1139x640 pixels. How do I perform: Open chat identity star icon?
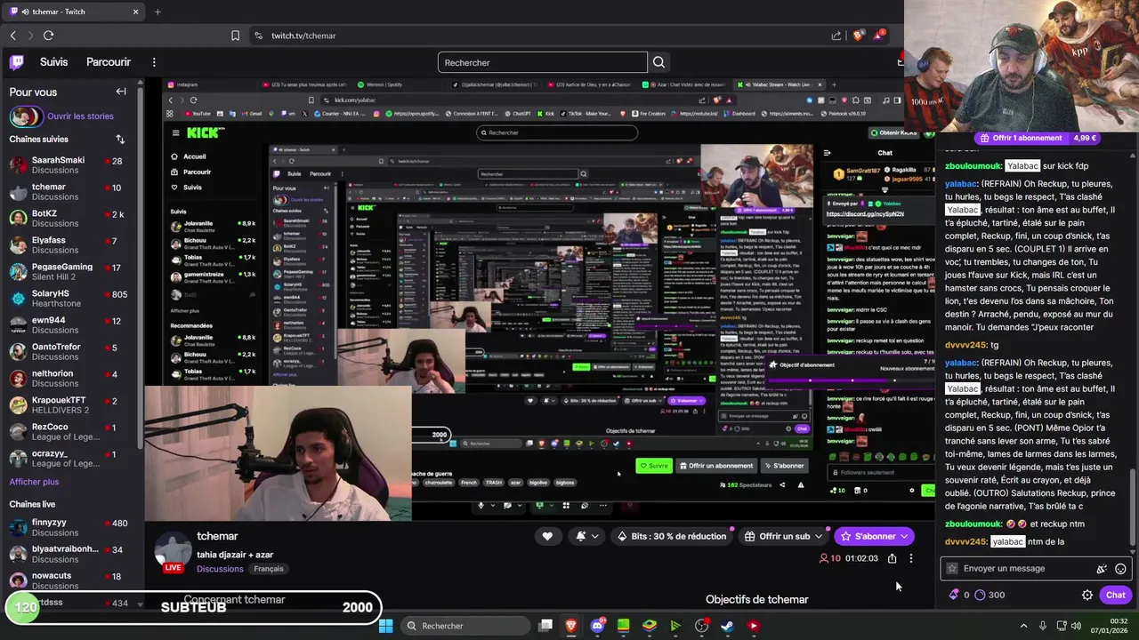coord(952,569)
